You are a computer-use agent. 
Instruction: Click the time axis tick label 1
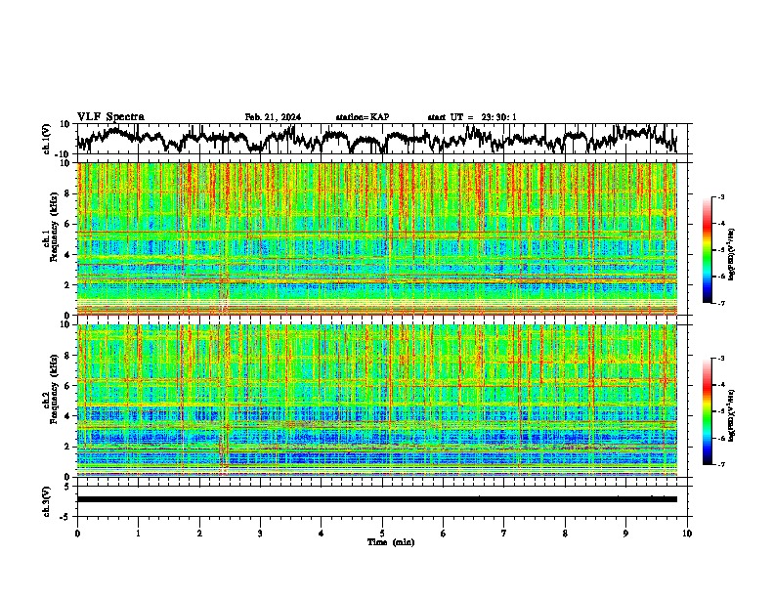(138, 534)
